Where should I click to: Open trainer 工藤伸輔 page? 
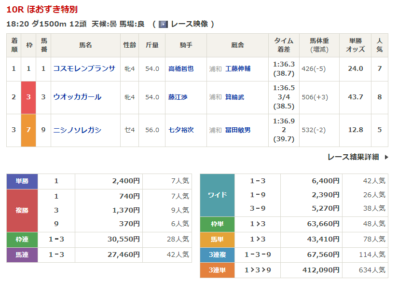237,69
